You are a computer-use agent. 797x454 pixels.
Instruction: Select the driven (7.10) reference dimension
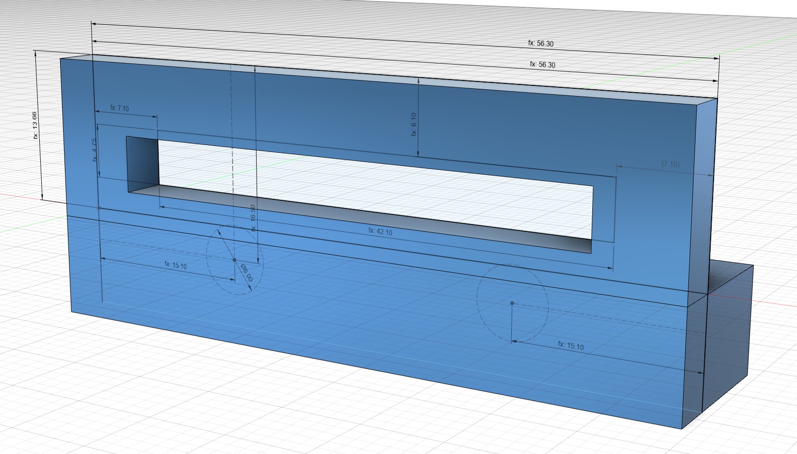click(670, 164)
